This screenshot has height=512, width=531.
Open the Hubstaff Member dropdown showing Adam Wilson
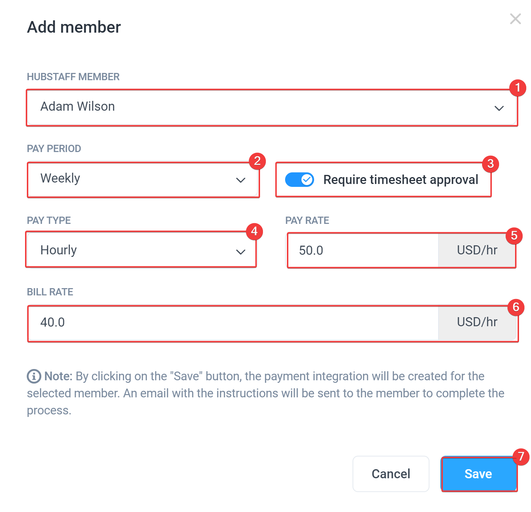point(272,107)
